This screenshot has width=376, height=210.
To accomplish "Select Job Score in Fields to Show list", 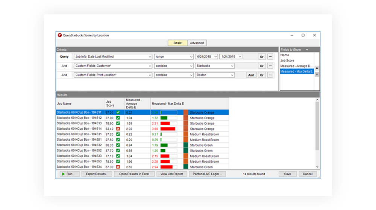I will (287, 60).
